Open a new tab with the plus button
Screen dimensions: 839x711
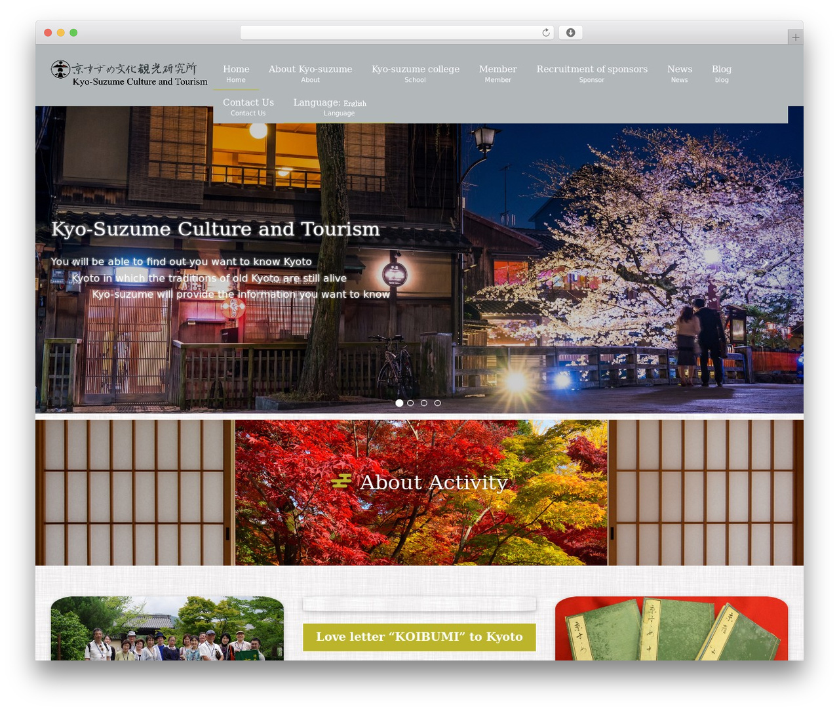pyautogui.click(x=795, y=37)
